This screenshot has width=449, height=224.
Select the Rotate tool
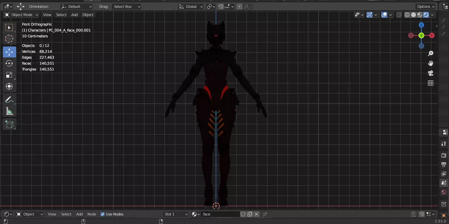9,63
